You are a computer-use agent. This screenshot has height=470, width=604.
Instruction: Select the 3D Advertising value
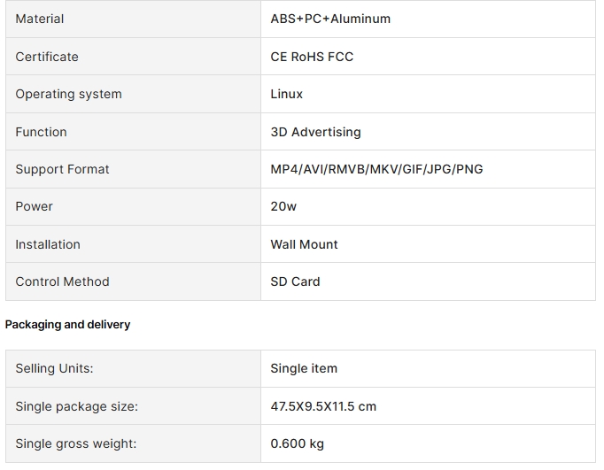(315, 132)
